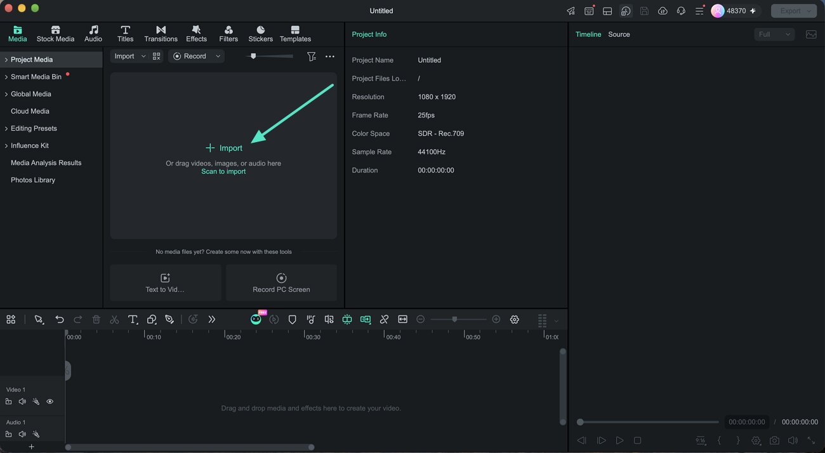Toggle the Video 1 eye visibility
This screenshot has height=453, width=825.
pyautogui.click(x=49, y=402)
